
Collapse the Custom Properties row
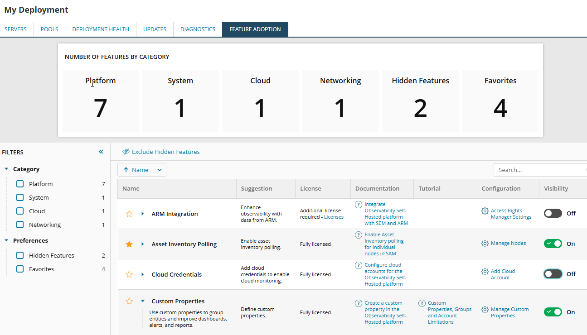[142, 301]
